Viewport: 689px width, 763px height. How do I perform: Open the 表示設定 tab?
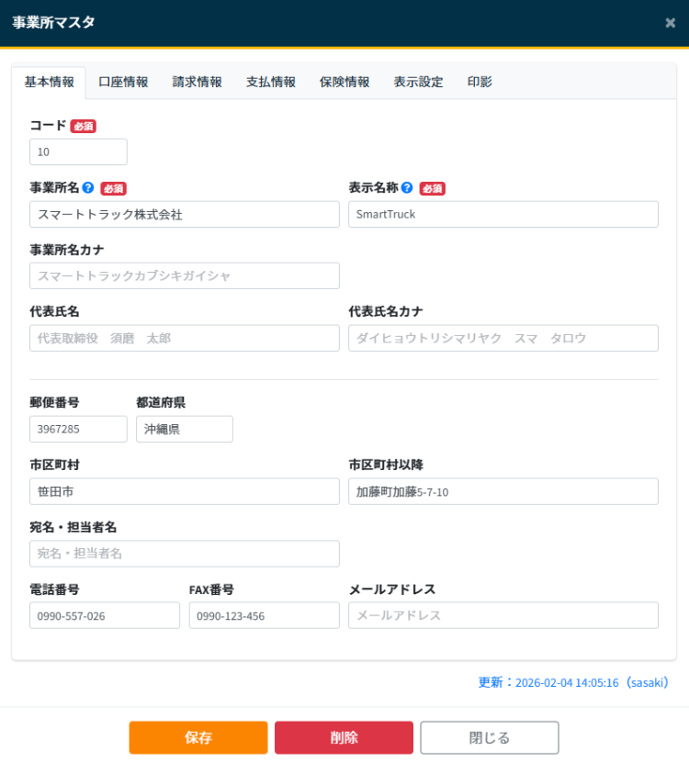pos(418,82)
